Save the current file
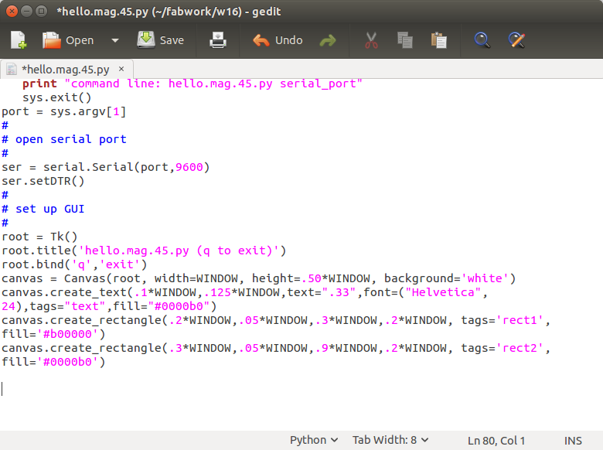Viewport: 603px width, 450px height. click(161, 40)
